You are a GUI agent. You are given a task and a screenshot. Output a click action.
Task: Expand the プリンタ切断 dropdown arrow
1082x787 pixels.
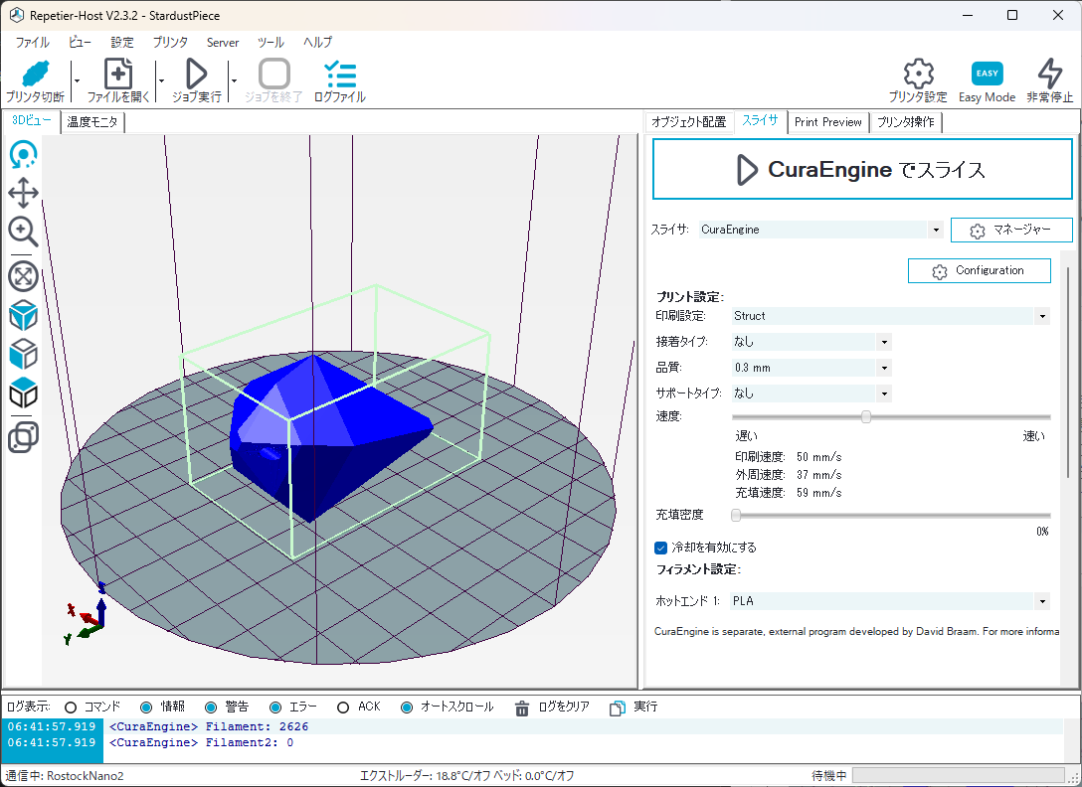click(x=77, y=80)
